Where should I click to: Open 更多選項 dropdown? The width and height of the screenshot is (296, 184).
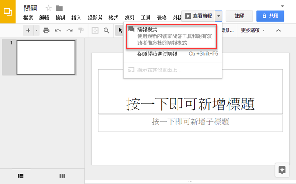(x=253, y=30)
